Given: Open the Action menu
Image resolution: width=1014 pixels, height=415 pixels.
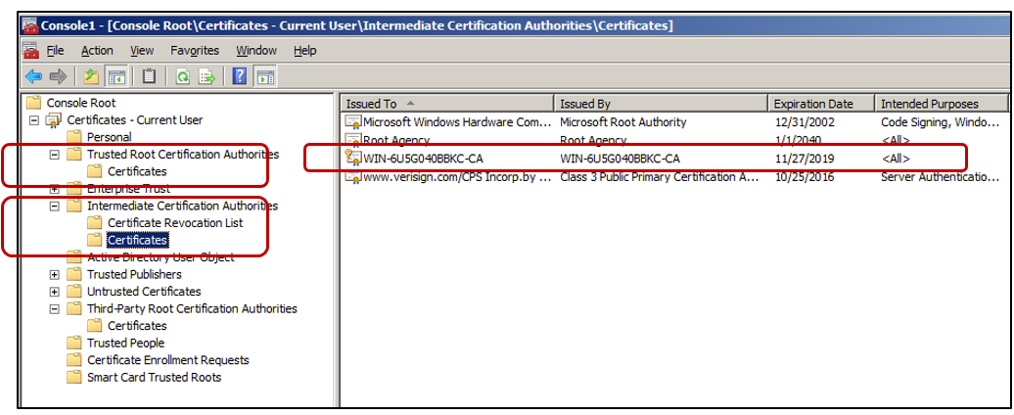Looking at the screenshot, I should point(97,50).
